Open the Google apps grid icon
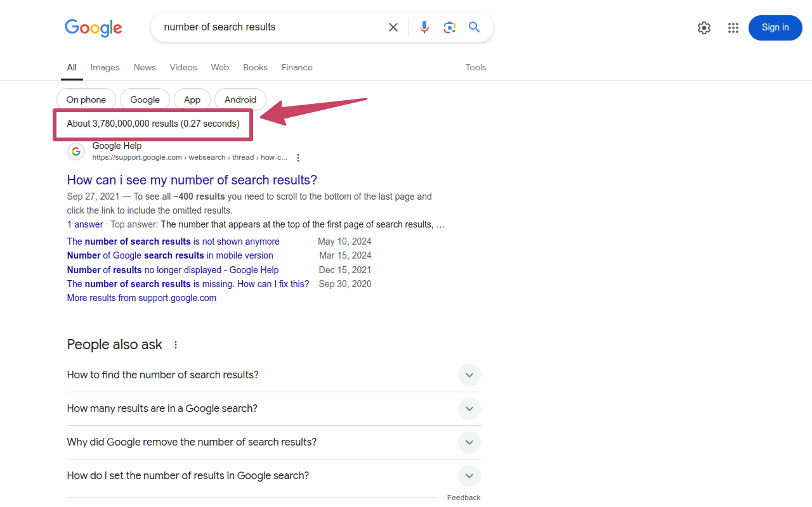 tap(733, 28)
